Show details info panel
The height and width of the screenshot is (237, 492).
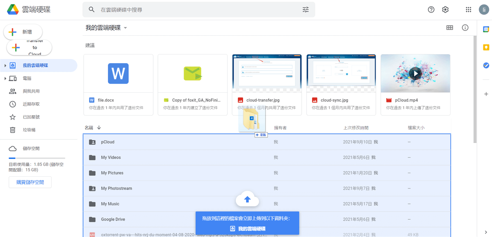coord(465,27)
